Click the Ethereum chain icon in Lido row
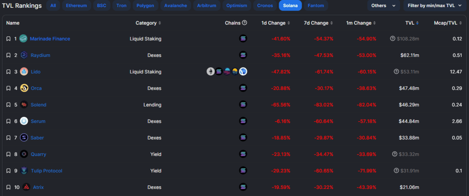Screen dimensions: 469x196 211,72
